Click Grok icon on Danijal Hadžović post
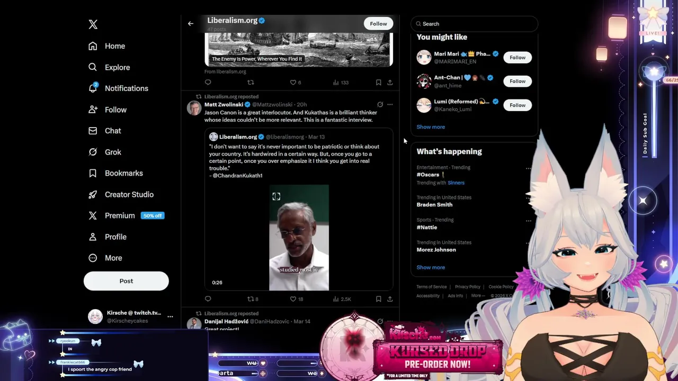 [380, 321]
